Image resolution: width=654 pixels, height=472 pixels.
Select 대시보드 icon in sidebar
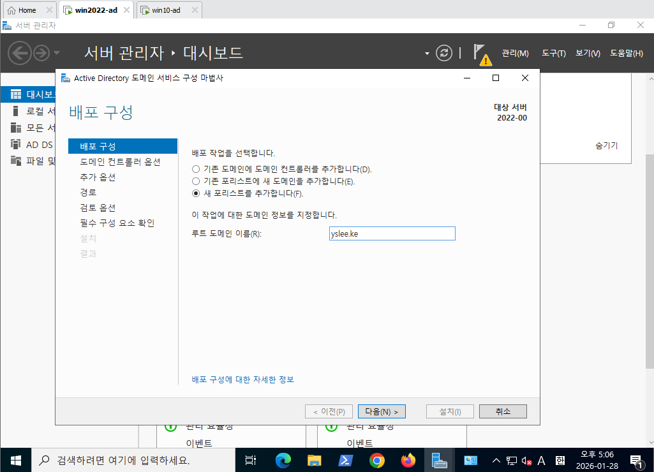pos(16,94)
